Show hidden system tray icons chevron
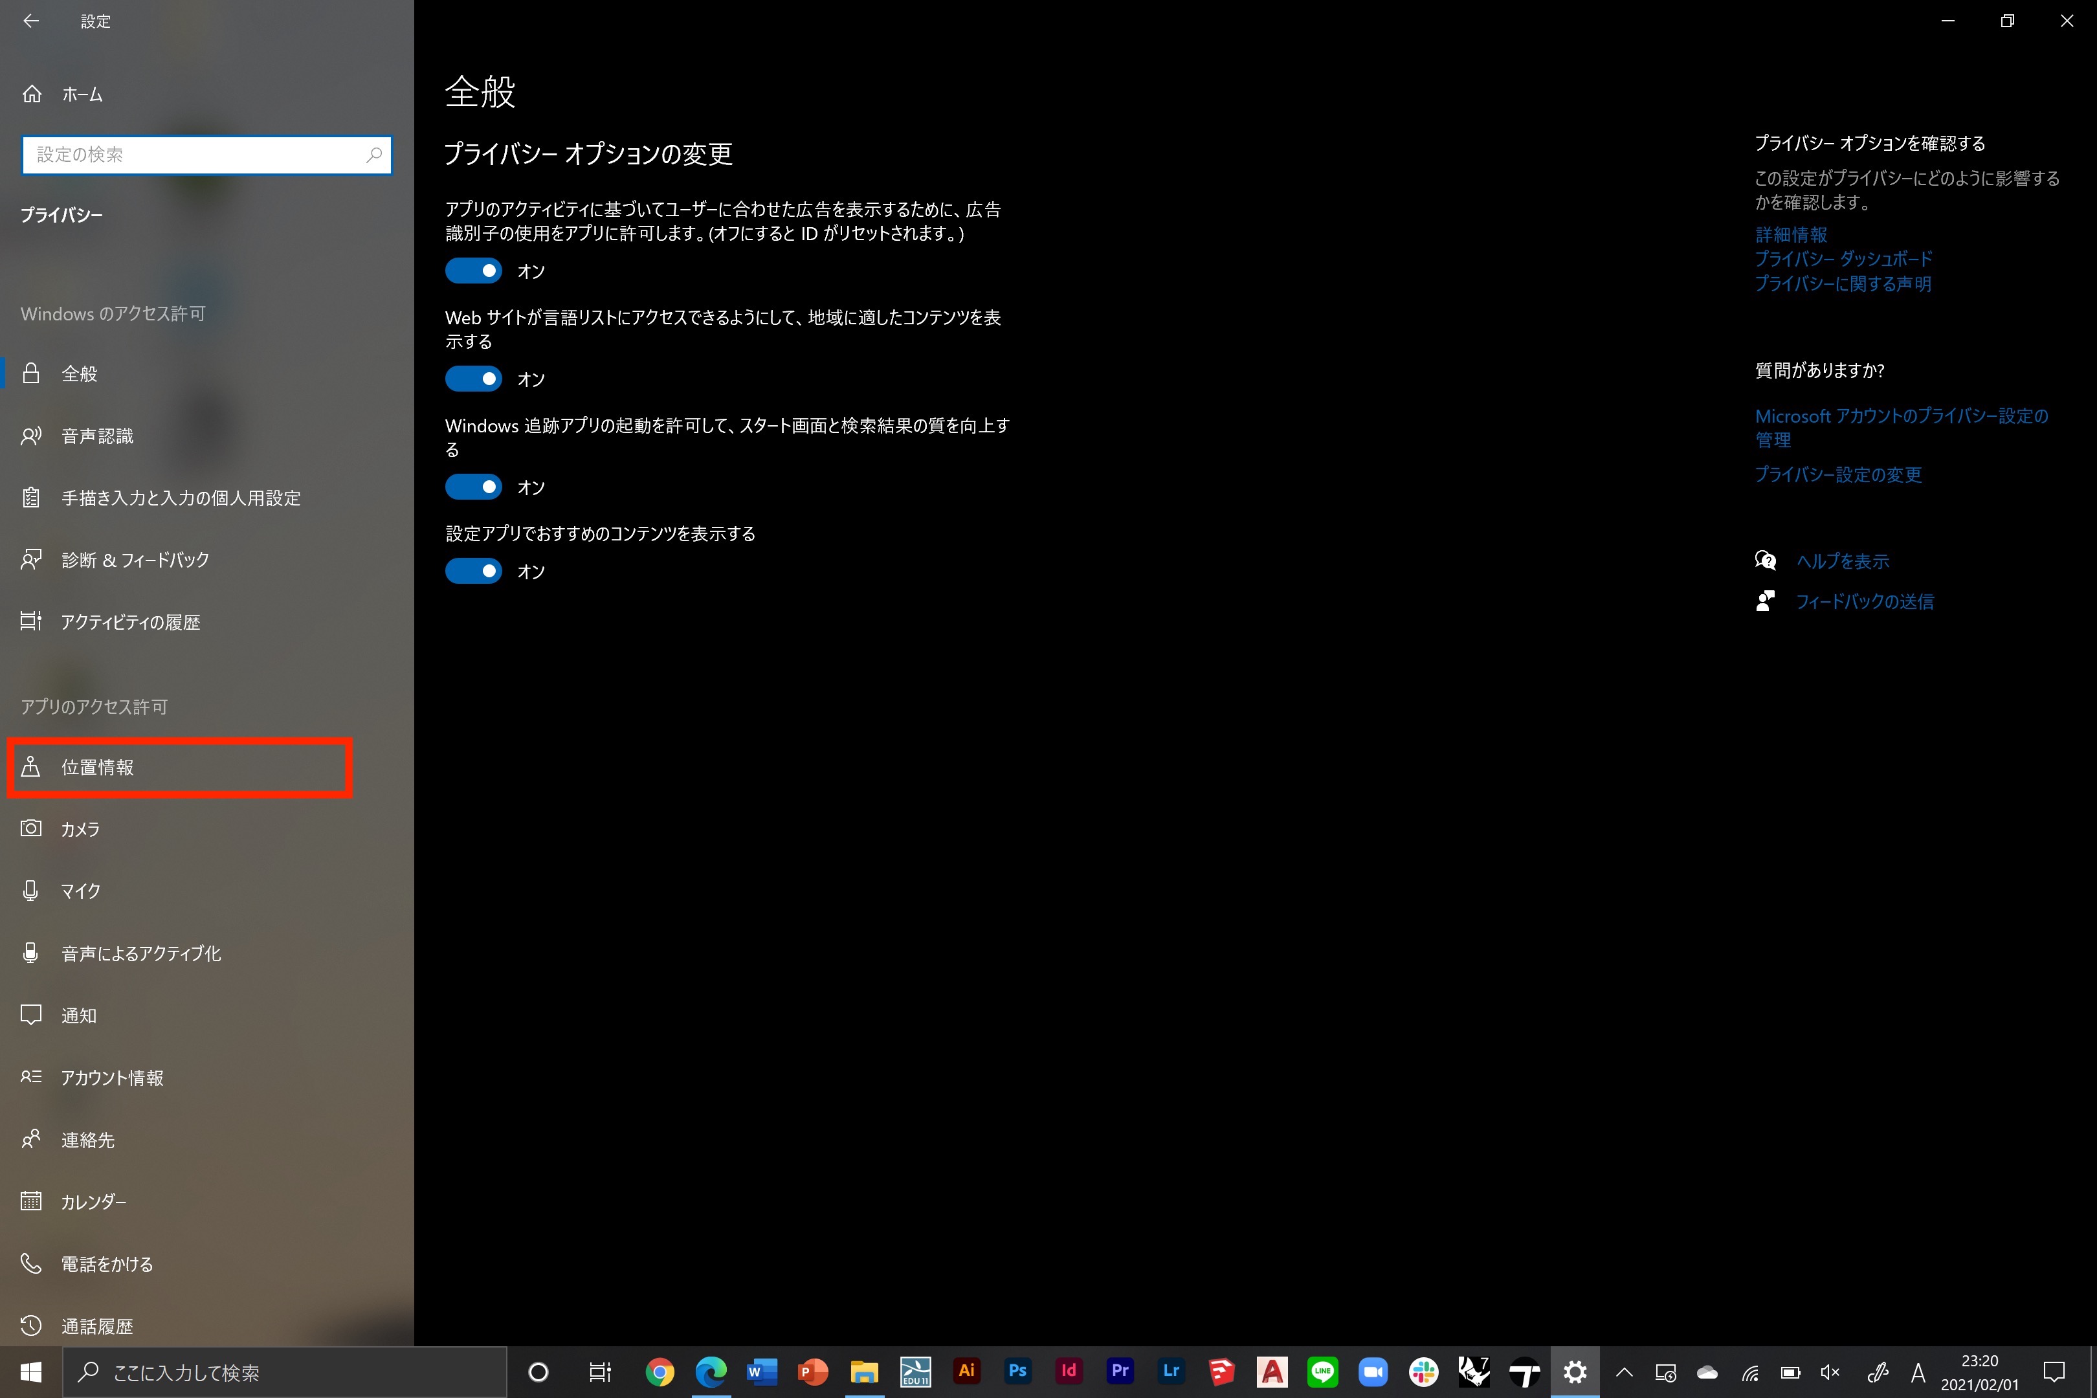2097x1398 pixels. pyautogui.click(x=1624, y=1372)
